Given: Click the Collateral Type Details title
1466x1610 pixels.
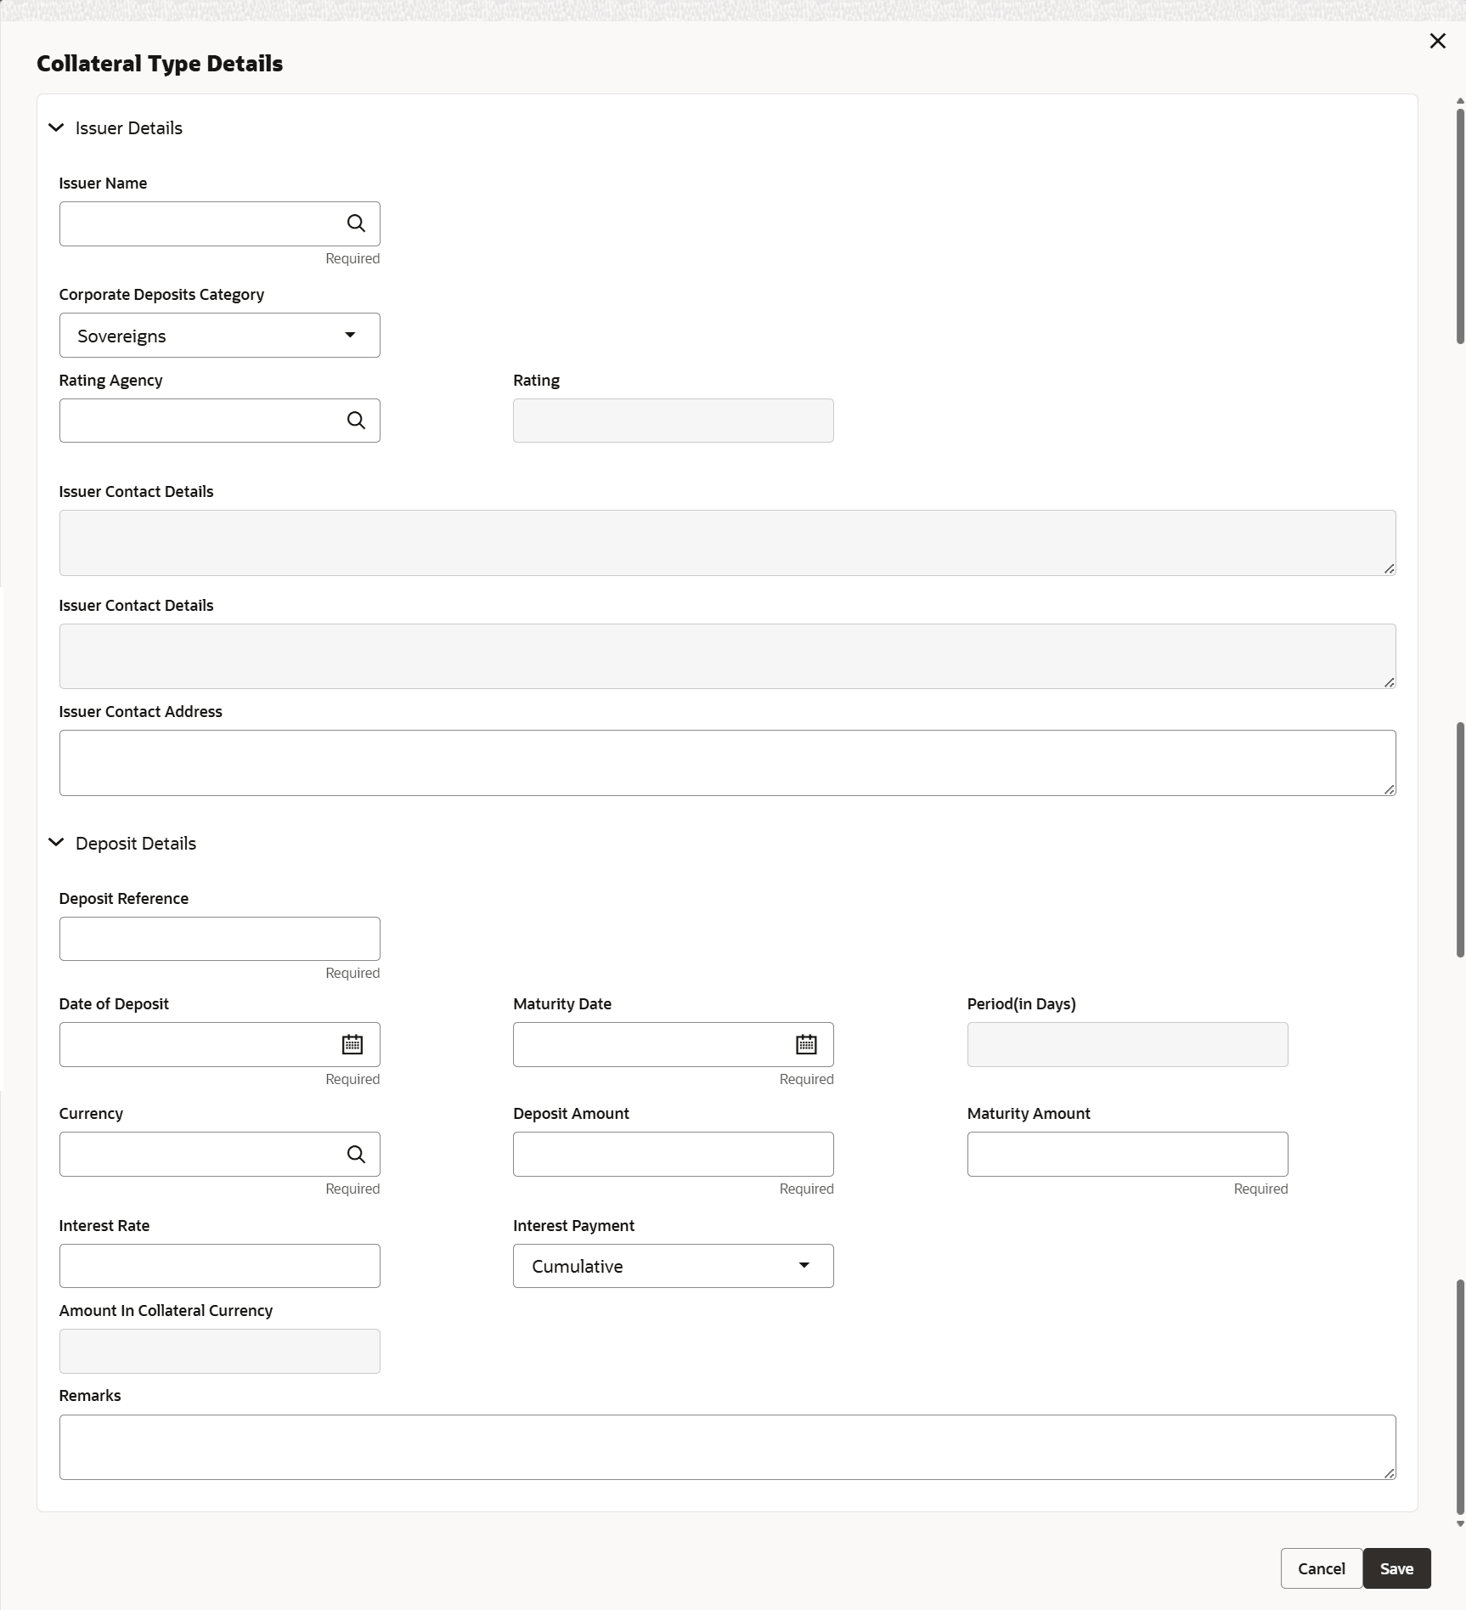Looking at the screenshot, I should click(160, 64).
